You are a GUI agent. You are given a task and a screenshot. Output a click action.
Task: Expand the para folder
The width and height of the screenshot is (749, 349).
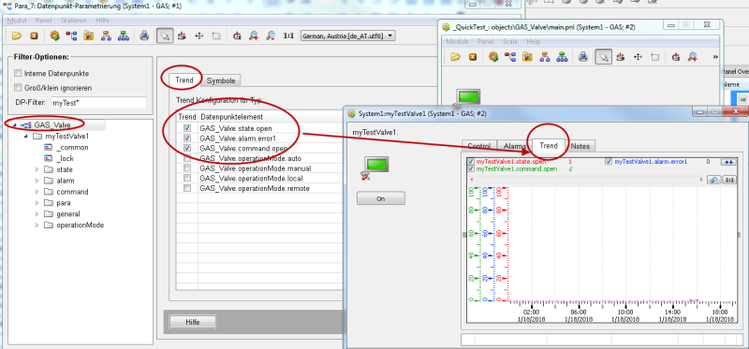pyautogui.click(x=37, y=203)
